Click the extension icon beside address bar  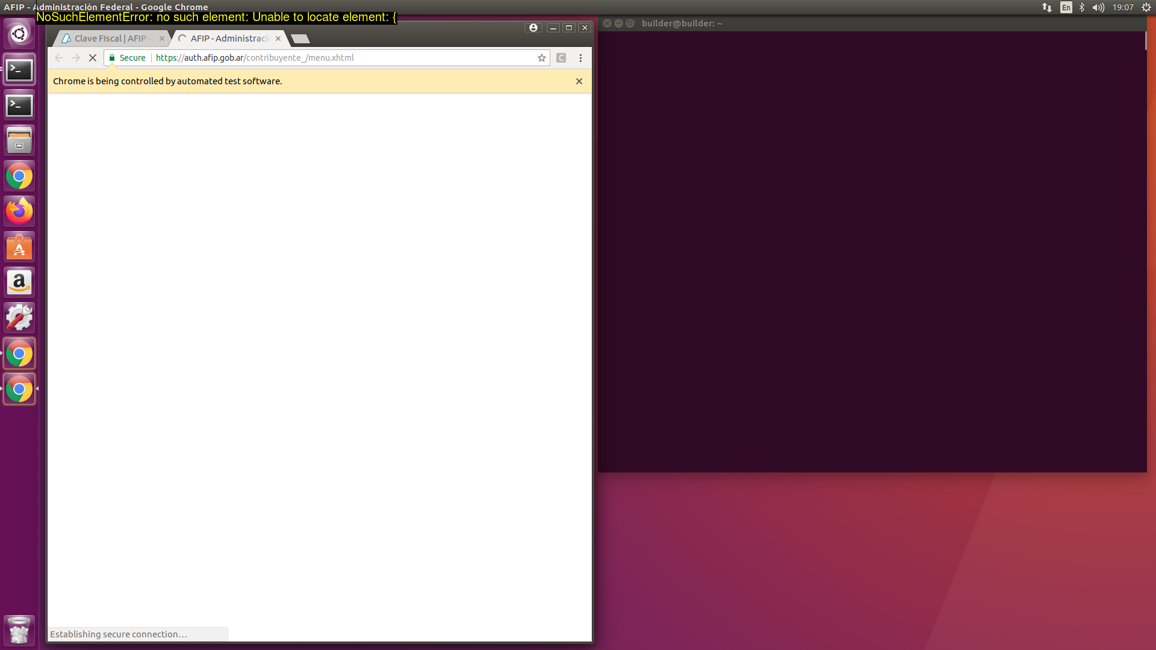click(561, 58)
